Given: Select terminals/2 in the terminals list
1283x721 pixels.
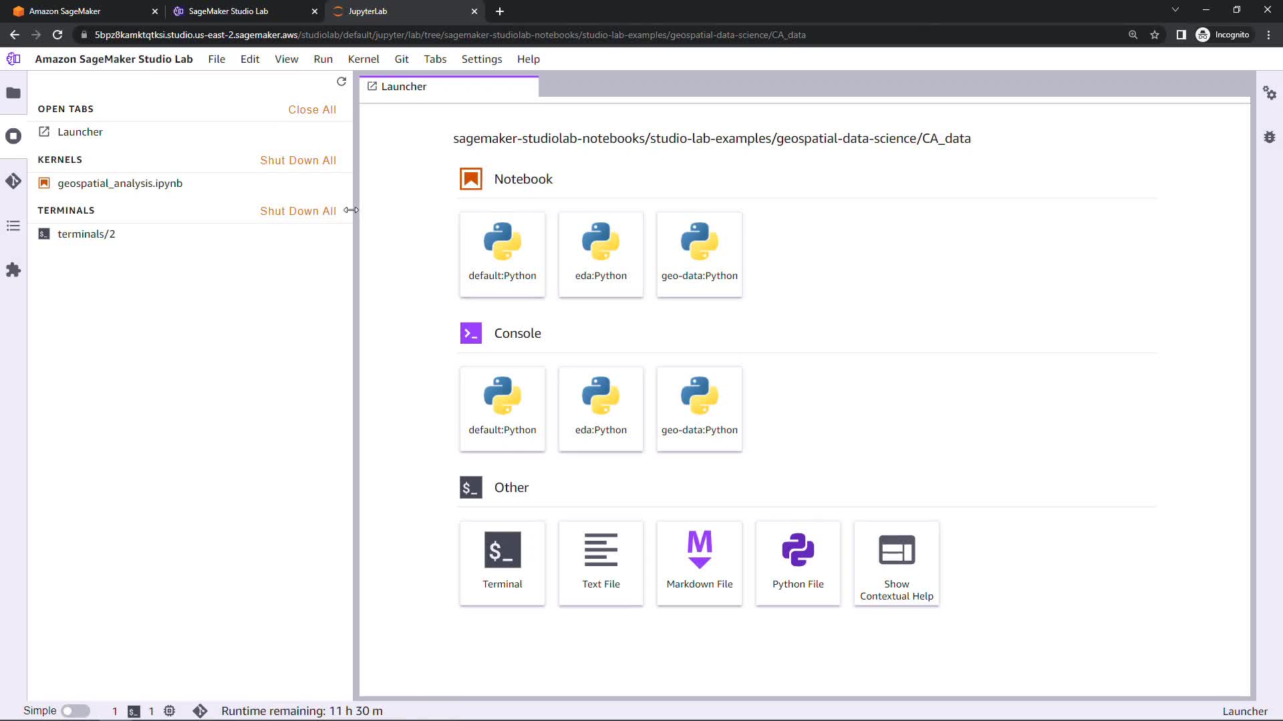Looking at the screenshot, I should point(86,234).
